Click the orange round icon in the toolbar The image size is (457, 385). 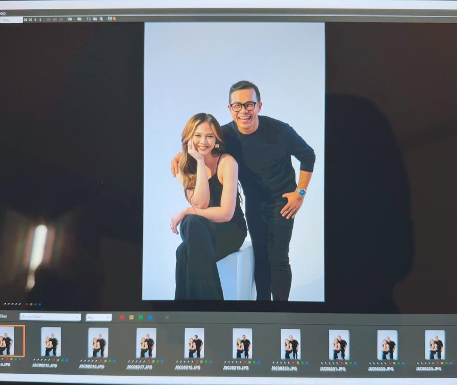click(114, 19)
